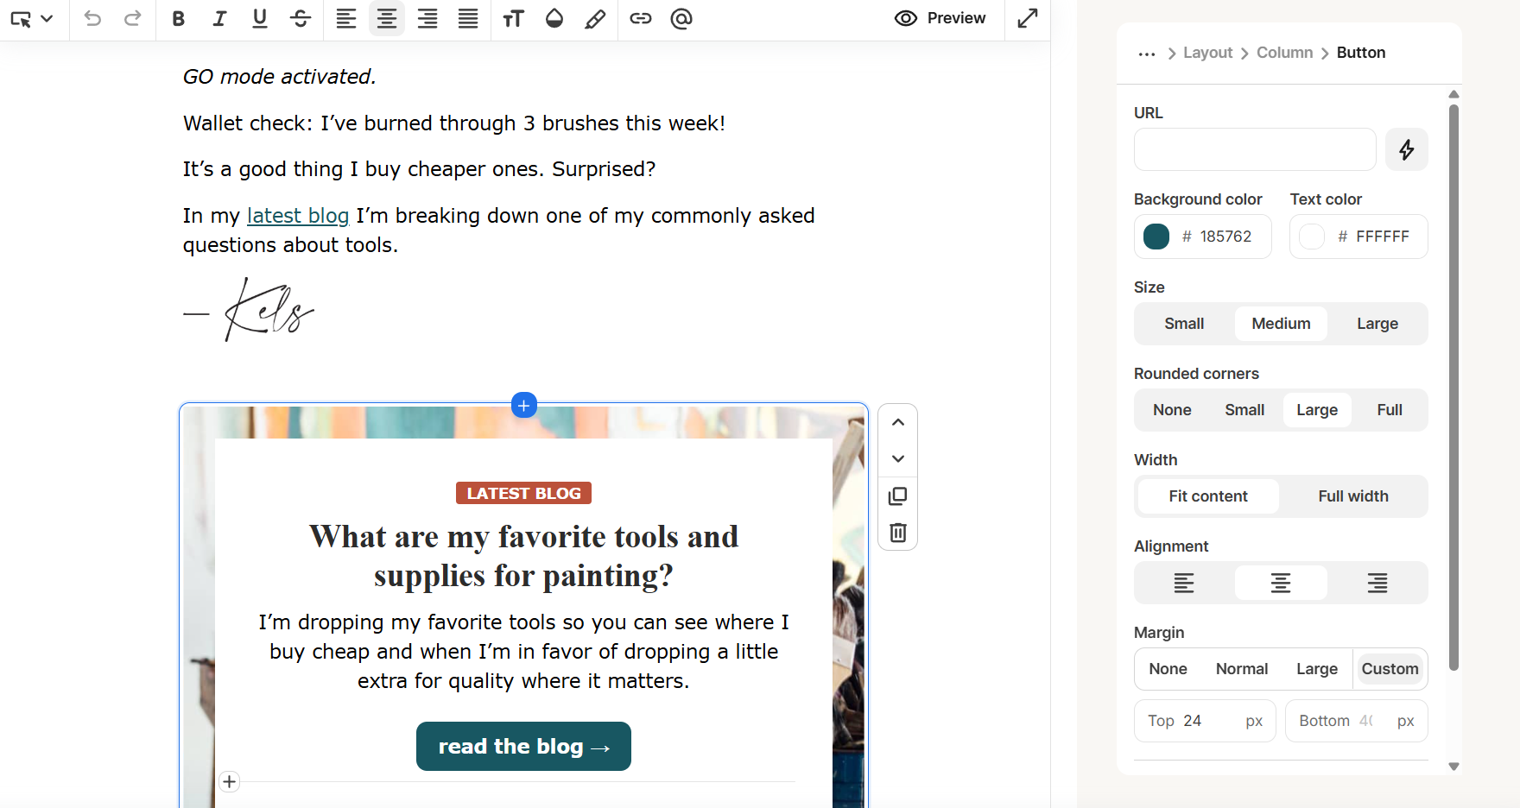Click the Preview button
Image resolution: width=1520 pixels, height=808 pixels.
pos(940,18)
